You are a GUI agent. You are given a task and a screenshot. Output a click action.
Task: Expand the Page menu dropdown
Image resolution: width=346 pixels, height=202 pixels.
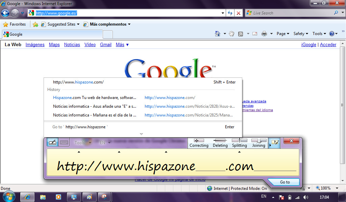pyautogui.click(x=283, y=34)
